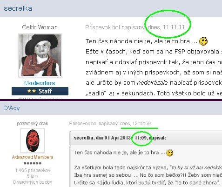View D'Ady's red dragon avatar
Screen dimensions: 222x187
pos(33,140)
